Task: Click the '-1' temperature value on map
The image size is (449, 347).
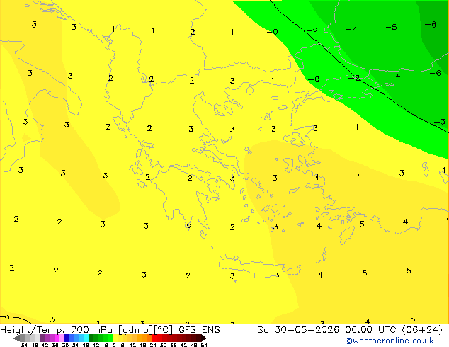Action: click(x=398, y=125)
